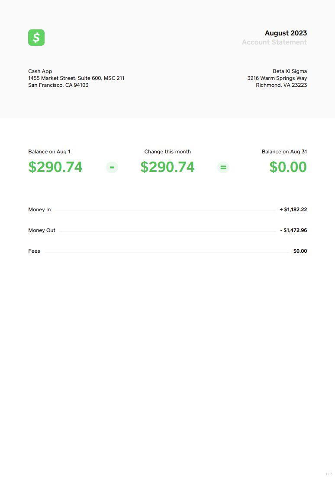Click the green minus sign circle
The image size is (335, 477).
[x=112, y=167]
